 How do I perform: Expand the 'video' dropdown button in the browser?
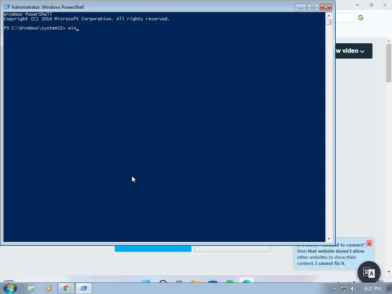[x=353, y=51]
